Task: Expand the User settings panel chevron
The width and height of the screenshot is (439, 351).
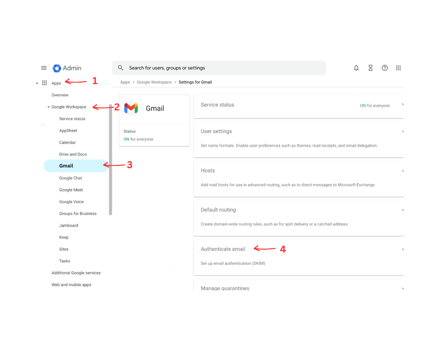Action: point(402,132)
